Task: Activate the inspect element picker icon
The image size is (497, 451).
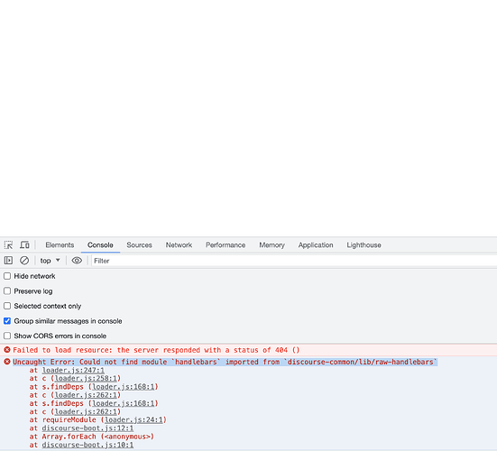Action: click(x=8, y=245)
